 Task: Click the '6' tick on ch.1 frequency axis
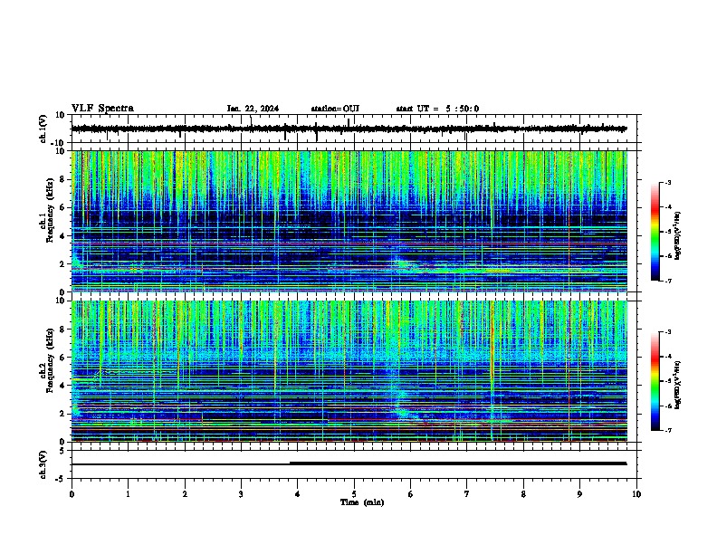(x=63, y=208)
